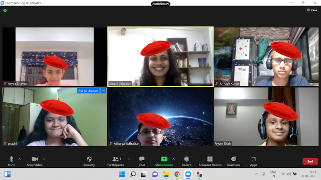Open the Participants panel icon
Screen dimensions: 321x180
pyautogui.click(x=116, y=159)
